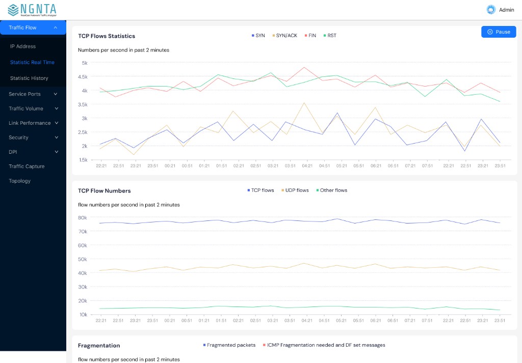This screenshot has width=522, height=363.
Task: Click the 80k axis label
Action: pyautogui.click(x=82, y=218)
